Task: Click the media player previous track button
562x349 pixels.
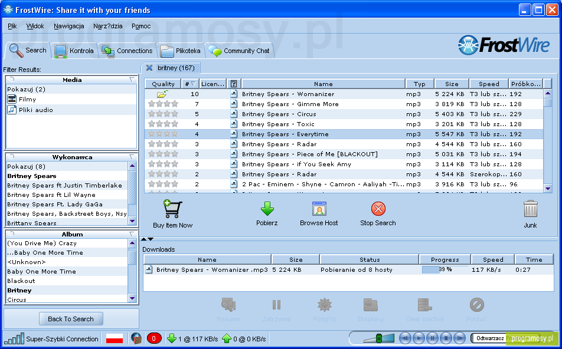Action: (x=406, y=338)
